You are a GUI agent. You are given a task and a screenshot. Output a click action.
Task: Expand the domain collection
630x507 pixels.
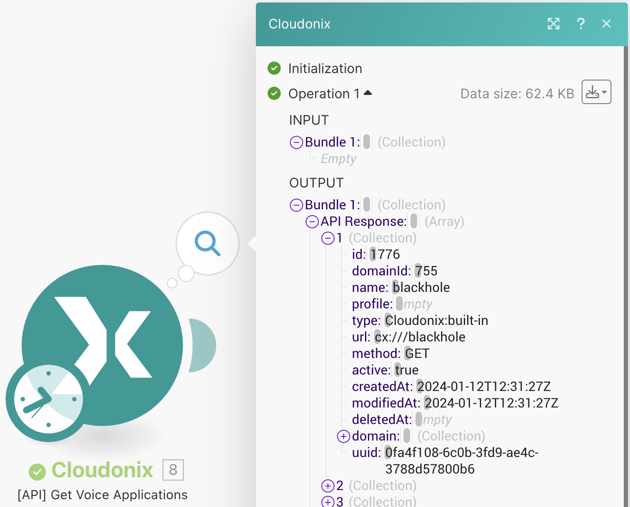coord(344,436)
